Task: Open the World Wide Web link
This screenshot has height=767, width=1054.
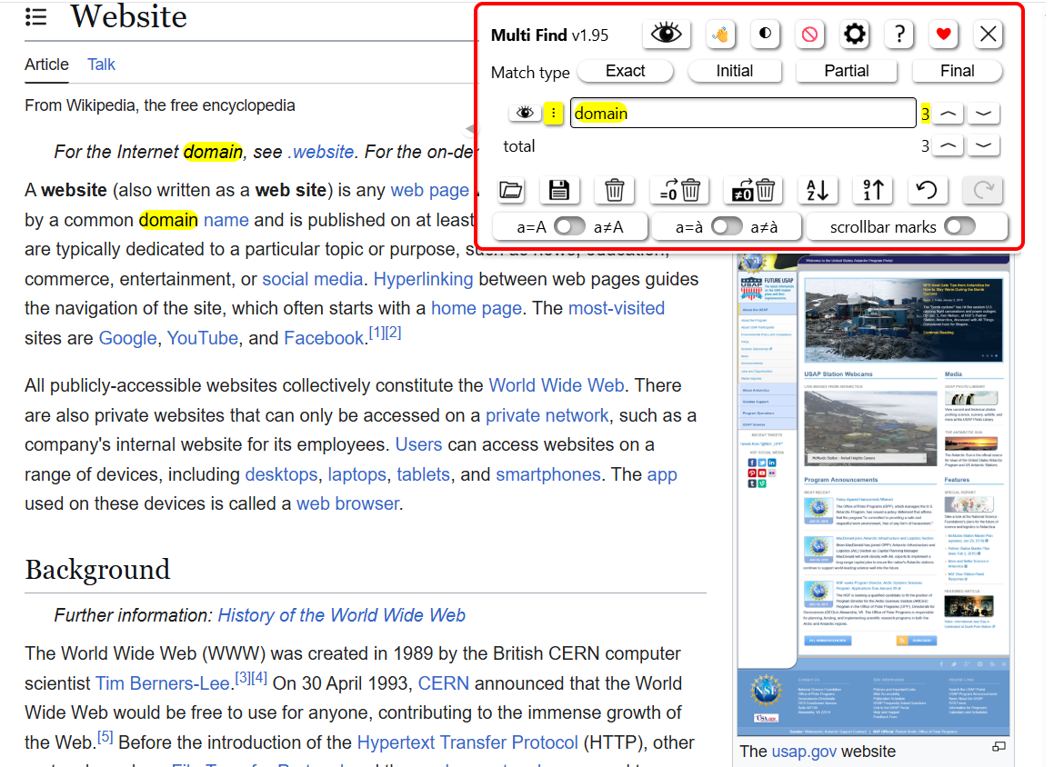Action: pos(556,385)
